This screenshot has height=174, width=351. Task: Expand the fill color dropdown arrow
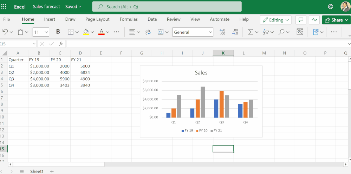92,32
